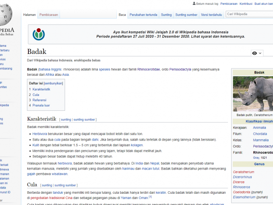The image size is (273, 205).
Task: Open the Rhinocerotidae link in the intro
Action: (x=149, y=69)
